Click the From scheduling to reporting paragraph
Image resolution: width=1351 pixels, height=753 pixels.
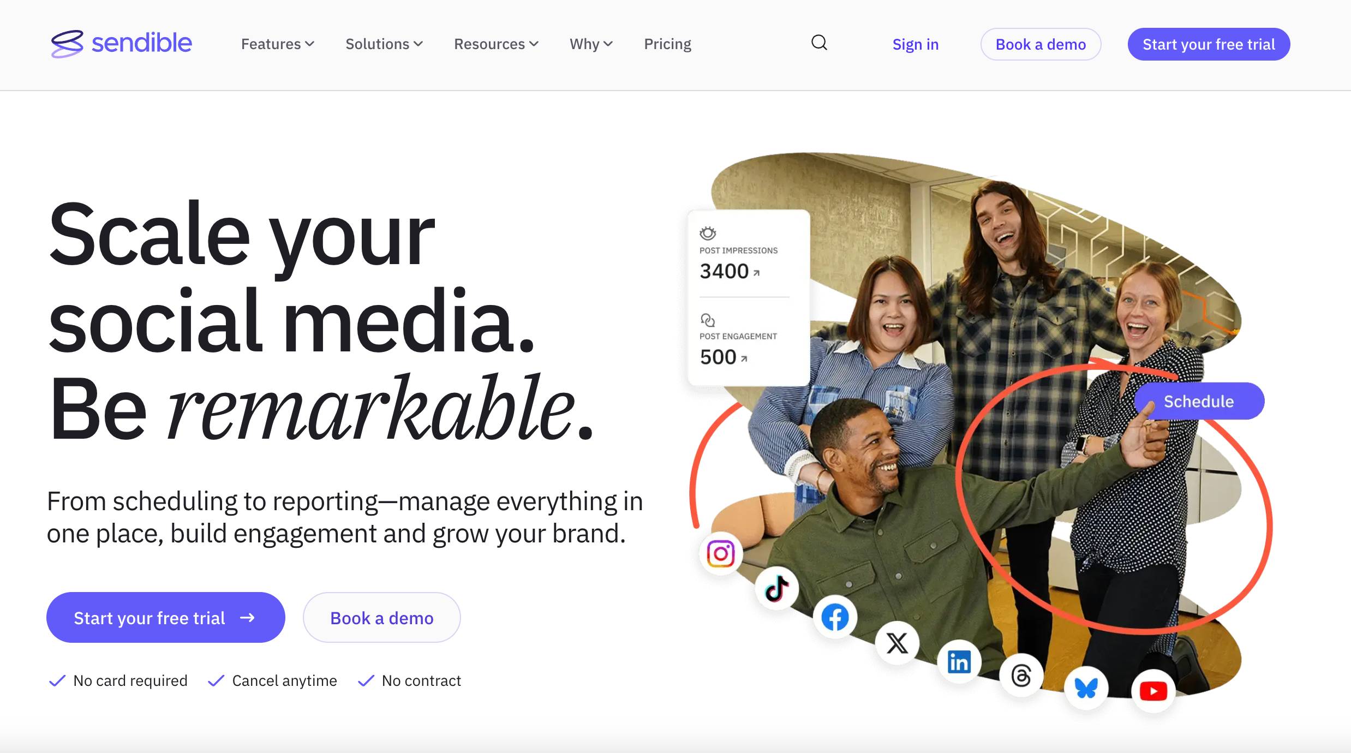tap(345, 517)
